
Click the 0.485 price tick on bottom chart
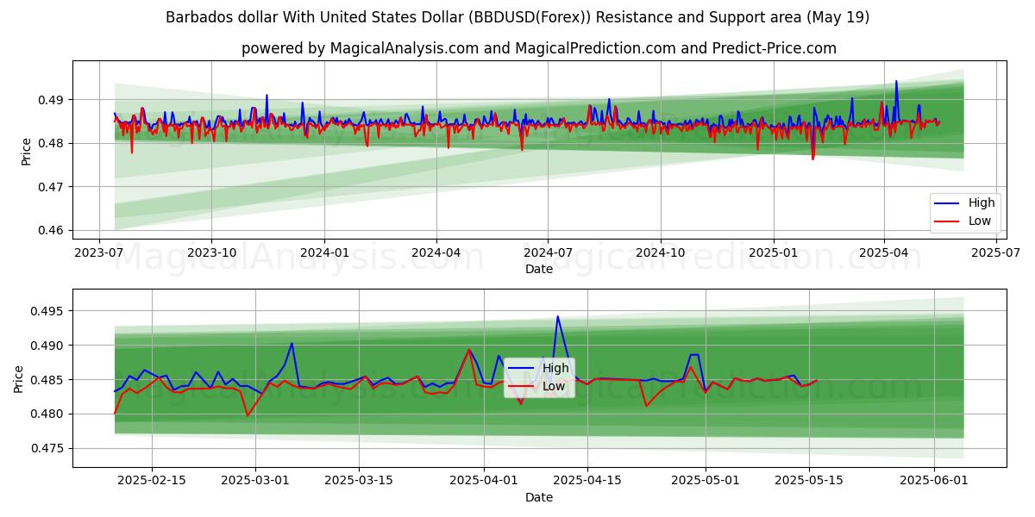(x=49, y=380)
